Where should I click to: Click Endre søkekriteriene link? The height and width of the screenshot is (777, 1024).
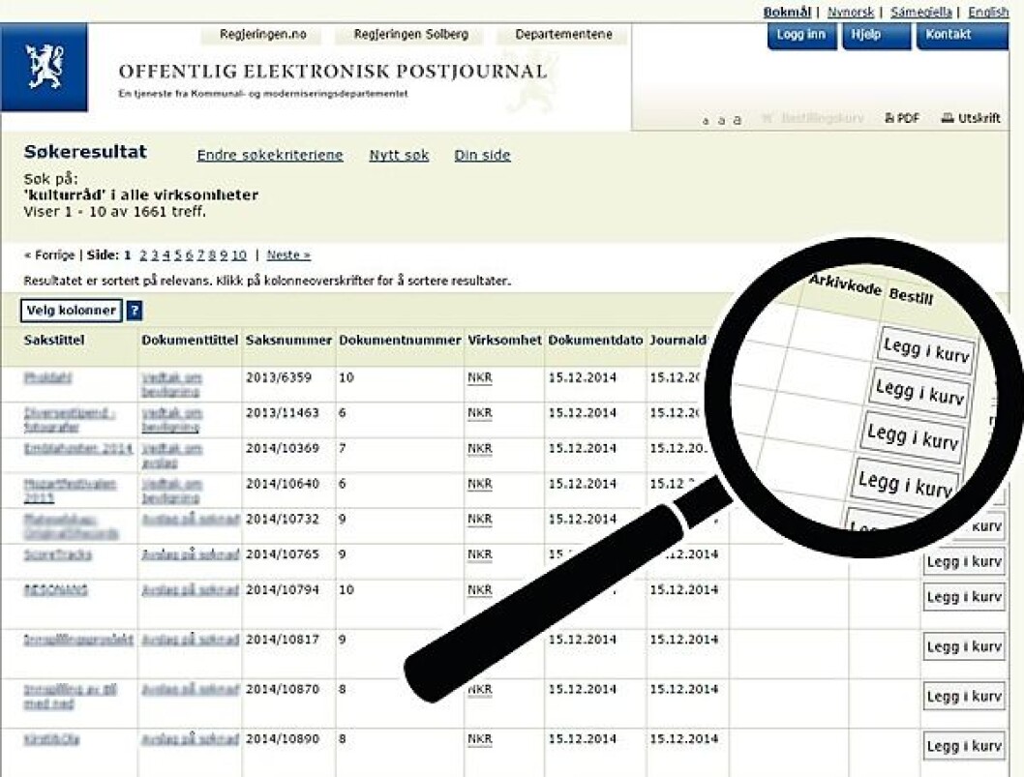(270, 156)
